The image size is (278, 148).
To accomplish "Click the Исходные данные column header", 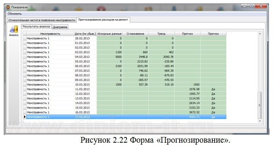I will click(x=110, y=34).
